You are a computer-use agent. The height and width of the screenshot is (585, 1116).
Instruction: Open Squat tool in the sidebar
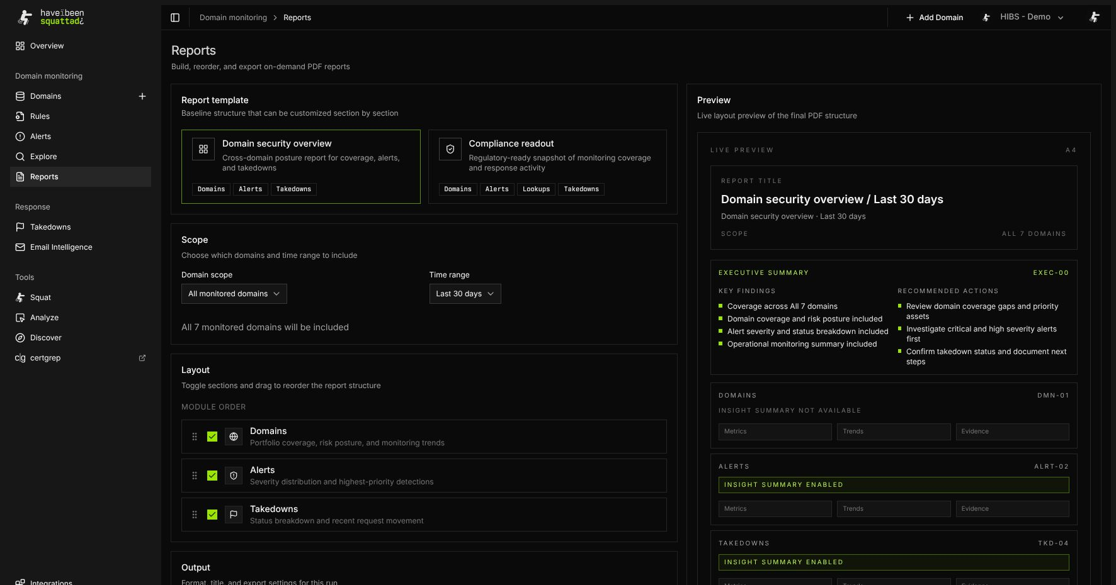coord(81,298)
